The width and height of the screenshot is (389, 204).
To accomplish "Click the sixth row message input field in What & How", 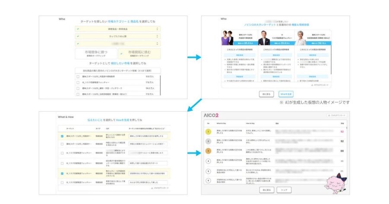I will [148, 182].
